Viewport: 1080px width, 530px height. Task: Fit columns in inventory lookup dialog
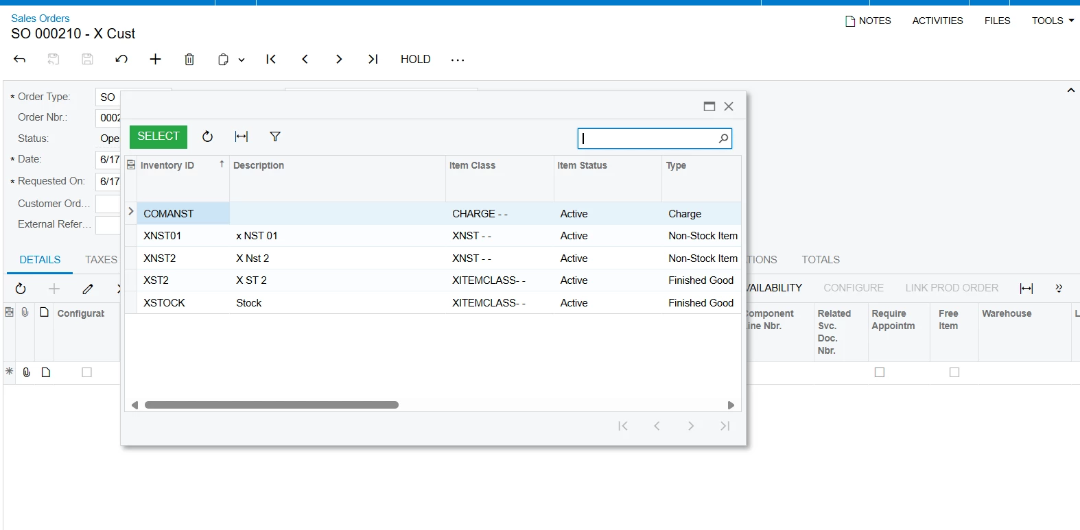(242, 136)
